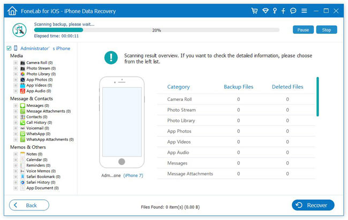Open the Facebook icon

[x=283, y=11]
